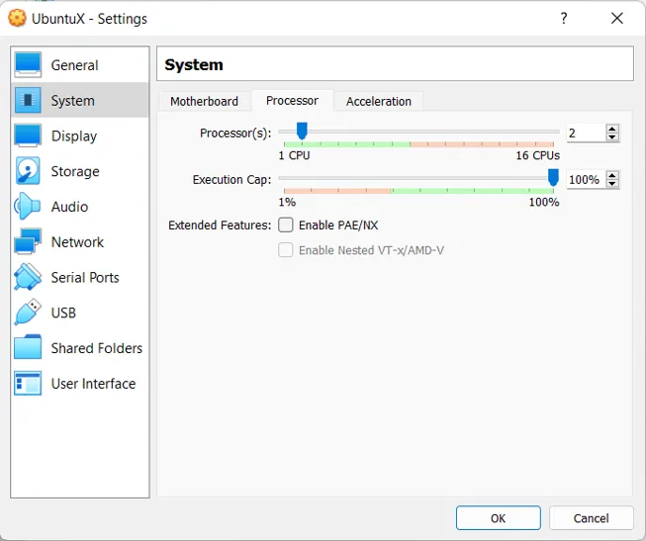Discard changes with the Cancel button
The width and height of the screenshot is (646, 541).
pos(591,518)
